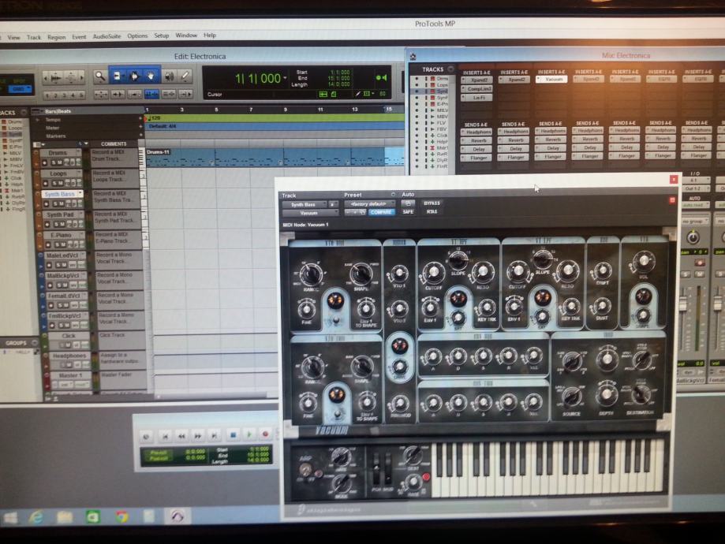Open the main counter format dropdown arrow
The height and width of the screenshot is (544, 725).
(x=286, y=78)
